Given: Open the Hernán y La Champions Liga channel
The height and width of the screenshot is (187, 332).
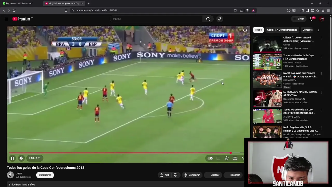Looking at the screenshot, I should pyautogui.click(x=296, y=135).
